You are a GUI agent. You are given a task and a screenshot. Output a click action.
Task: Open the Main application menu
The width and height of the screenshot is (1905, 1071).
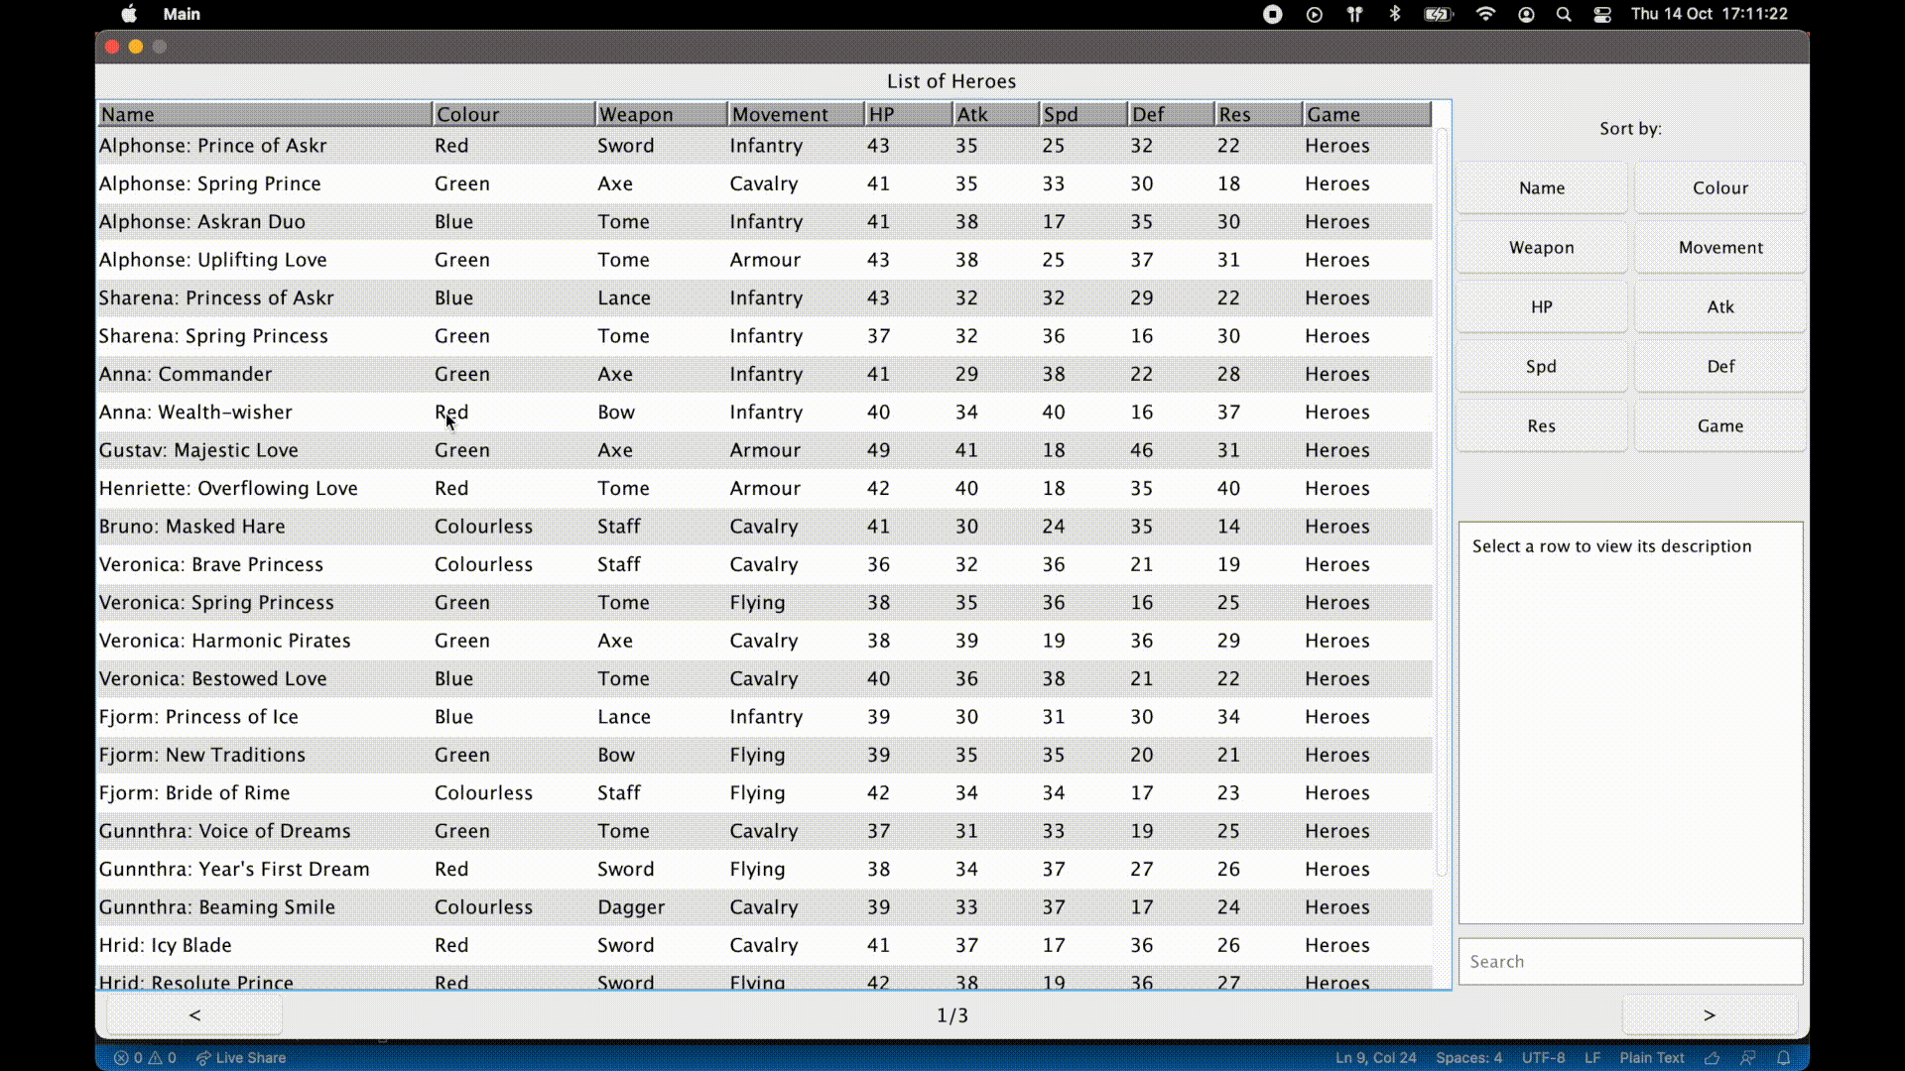[182, 14]
